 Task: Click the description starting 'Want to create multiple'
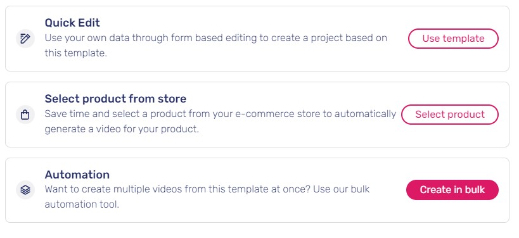[207, 197]
